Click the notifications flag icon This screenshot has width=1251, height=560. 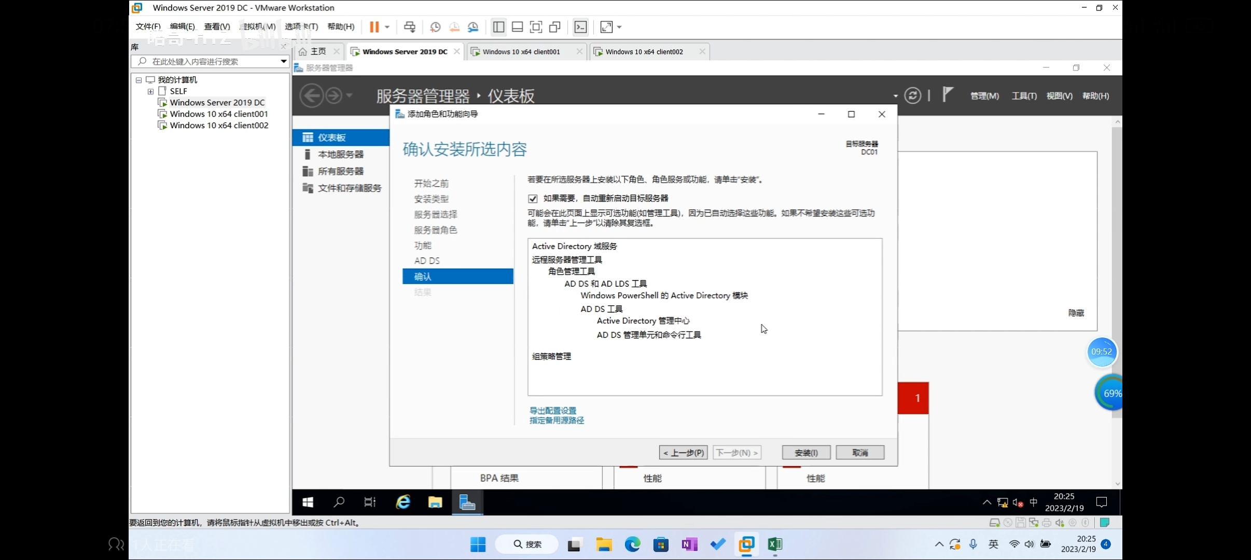tap(947, 95)
